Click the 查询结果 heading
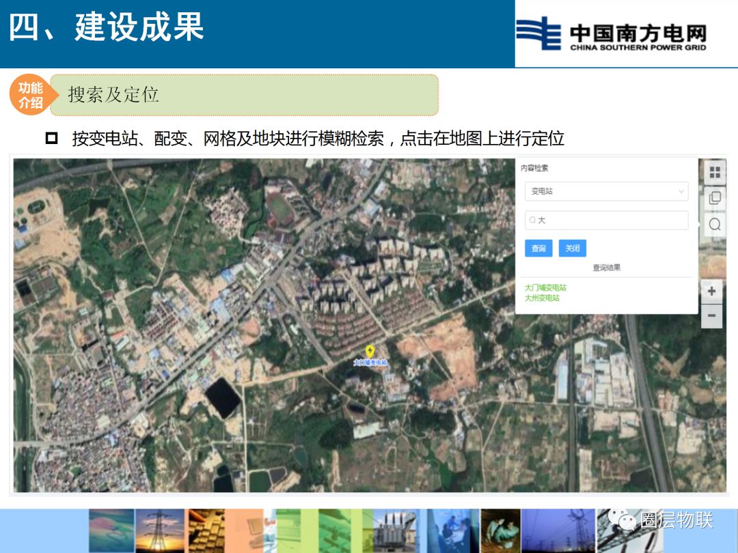 point(606,268)
